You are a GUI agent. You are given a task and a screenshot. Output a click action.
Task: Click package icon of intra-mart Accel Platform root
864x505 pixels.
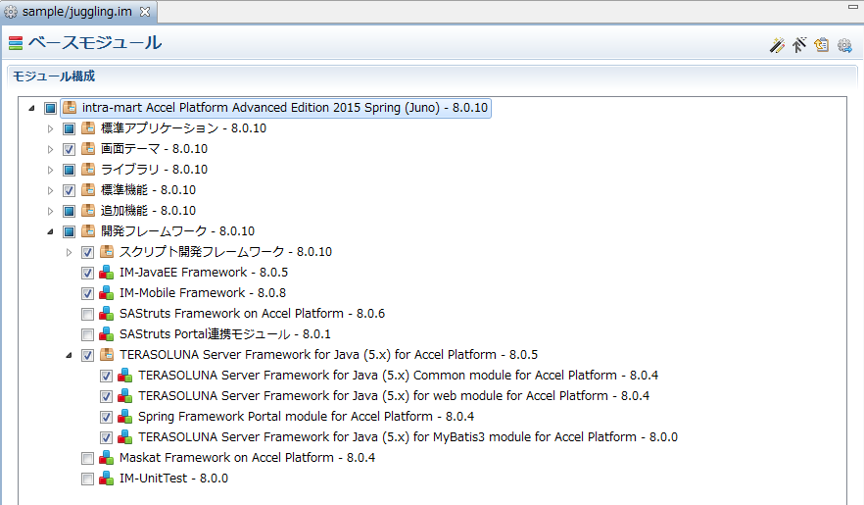(70, 108)
